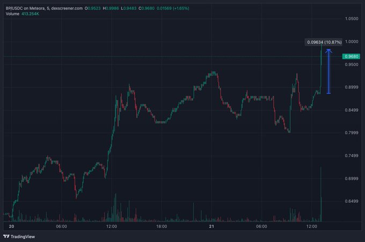The height and width of the screenshot is (242, 365).
Task: Click the 18:00 time axis label
Action: pyautogui.click(x=162, y=226)
